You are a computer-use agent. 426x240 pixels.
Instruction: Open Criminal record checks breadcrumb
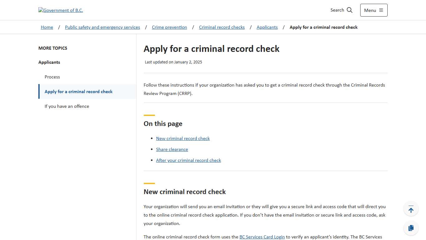(222, 27)
